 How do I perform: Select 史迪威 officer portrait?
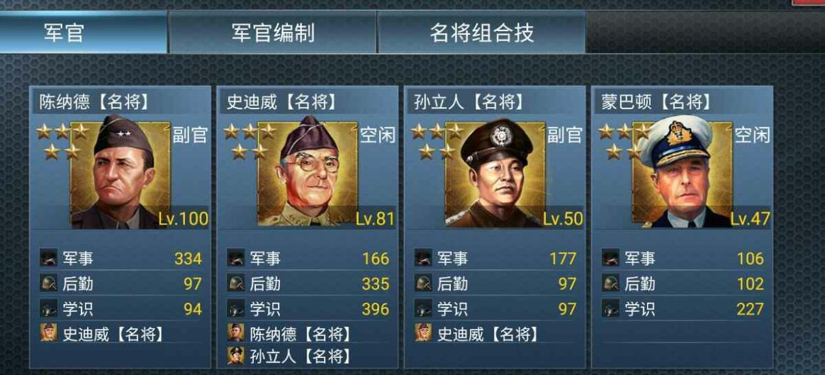point(308,173)
